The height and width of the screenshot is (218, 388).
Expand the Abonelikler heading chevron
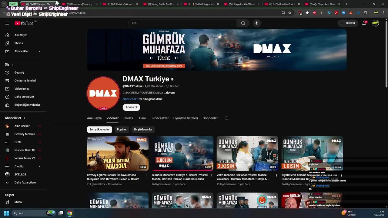point(25,118)
